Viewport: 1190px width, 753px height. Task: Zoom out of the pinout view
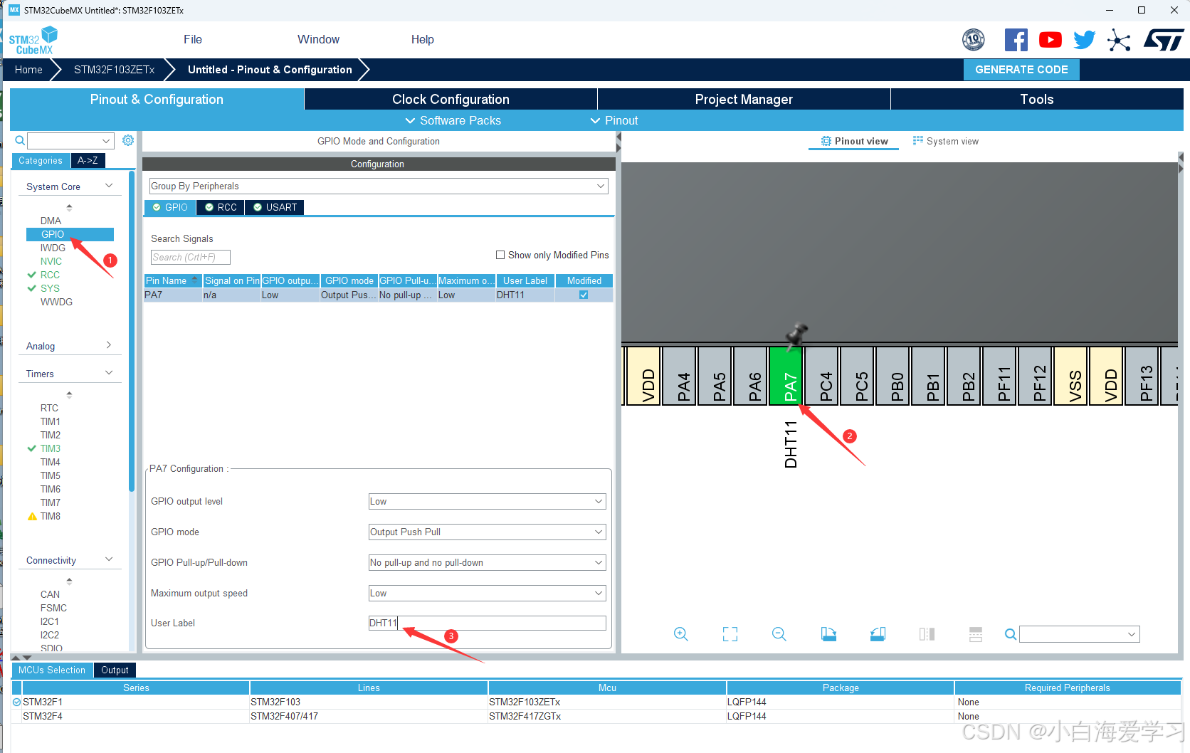pyautogui.click(x=779, y=634)
